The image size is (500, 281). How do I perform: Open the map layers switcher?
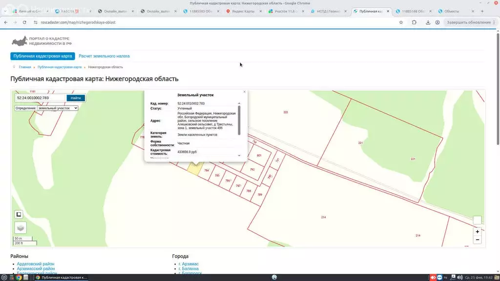point(20,227)
